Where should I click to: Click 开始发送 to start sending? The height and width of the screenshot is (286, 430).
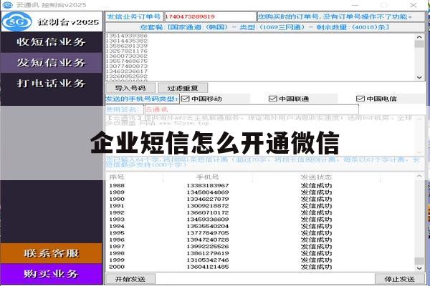(130, 279)
